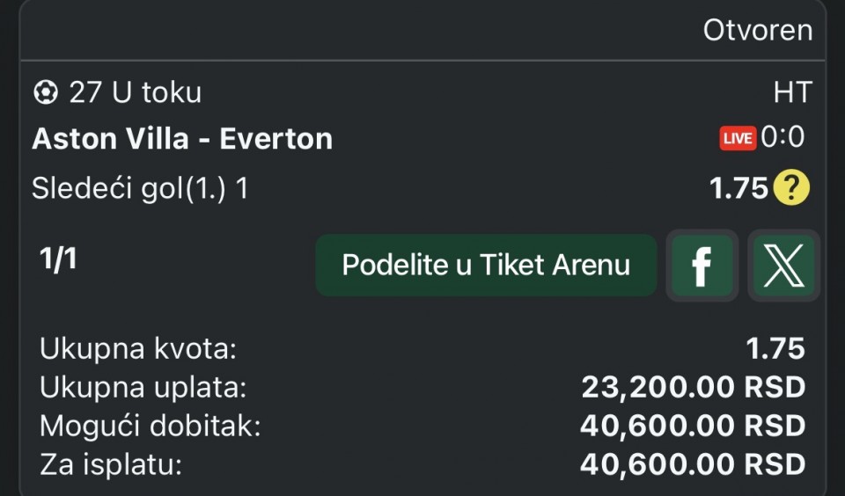Viewport: 845px width, 496px height.
Task: Click the 23,200.00 RSD stake amount
Action: tap(693, 387)
